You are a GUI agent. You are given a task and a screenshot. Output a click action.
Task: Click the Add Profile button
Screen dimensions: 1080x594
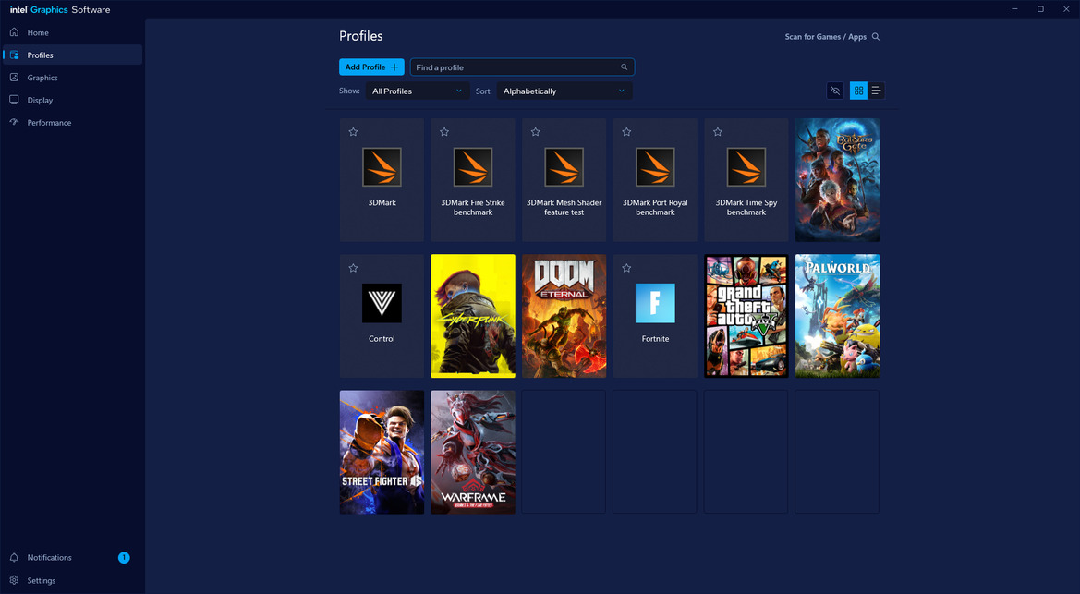(371, 67)
